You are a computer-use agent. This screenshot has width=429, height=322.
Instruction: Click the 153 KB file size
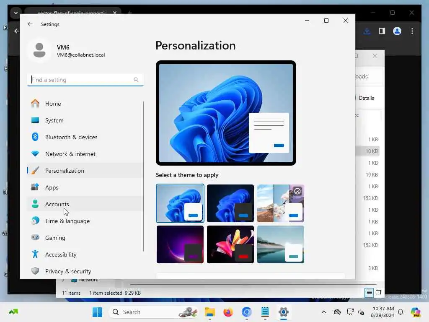(370, 198)
